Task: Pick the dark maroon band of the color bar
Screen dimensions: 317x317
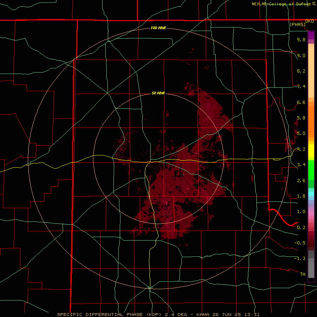Action: click(311, 241)
